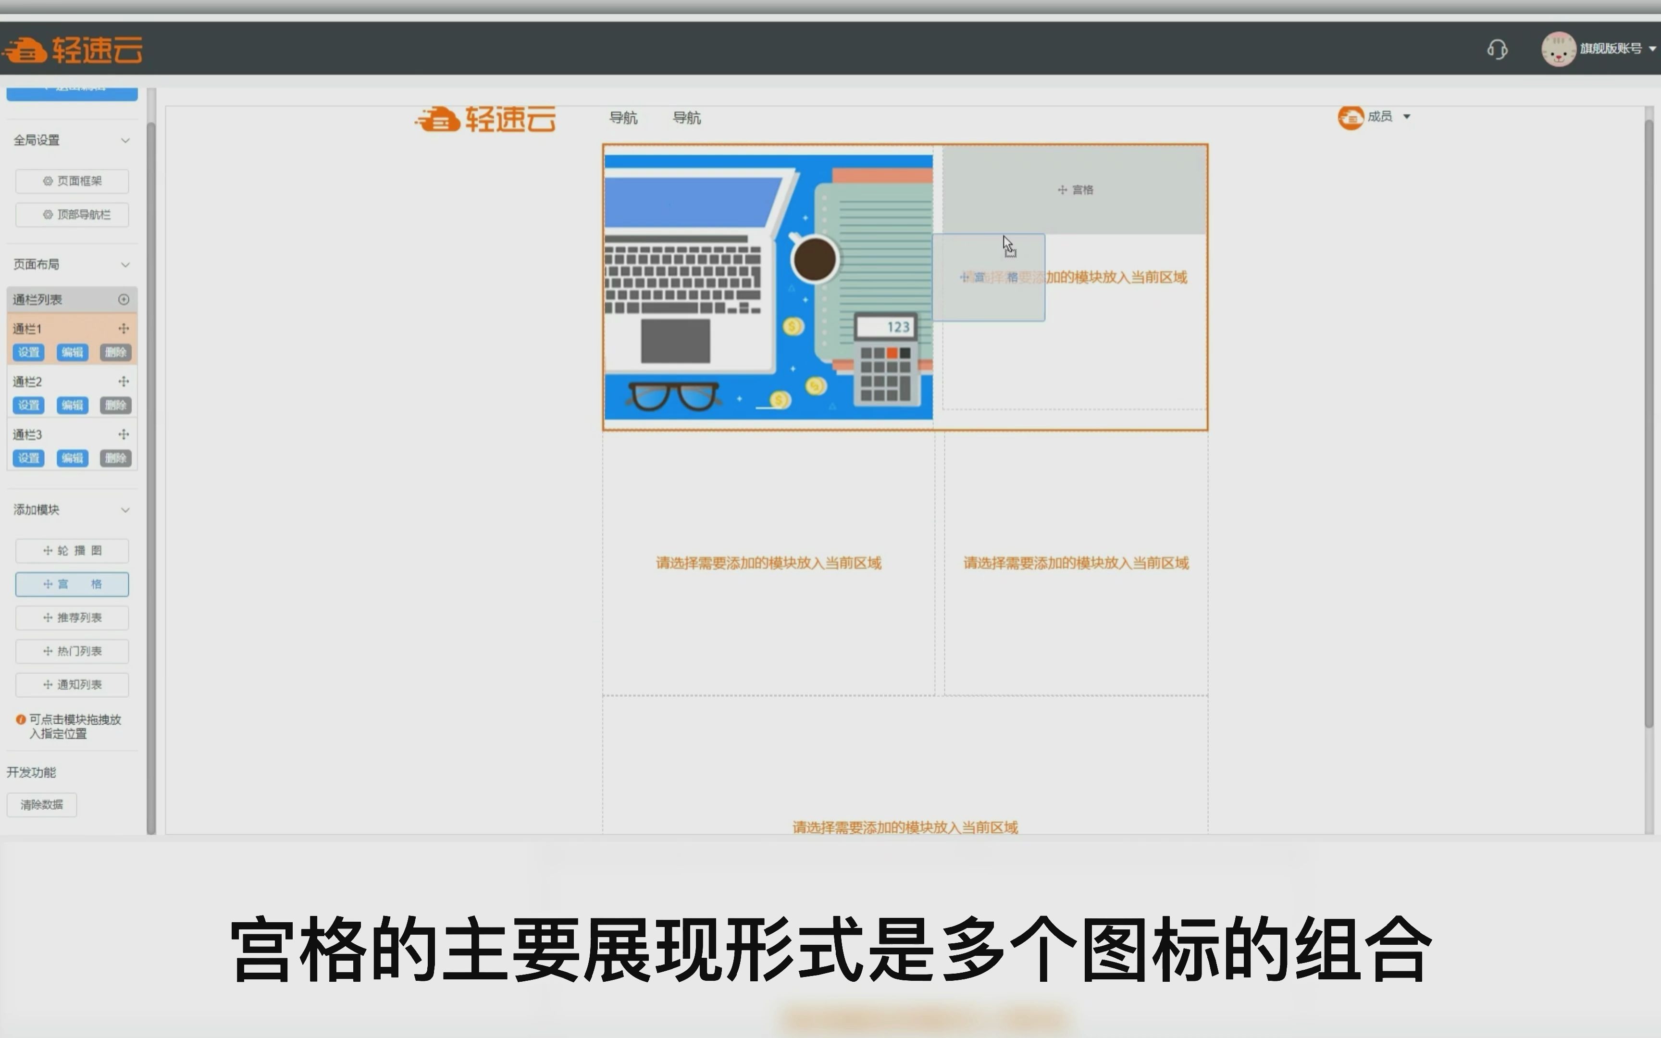Click 删除 for 通栏1

[x=115, y=352]
